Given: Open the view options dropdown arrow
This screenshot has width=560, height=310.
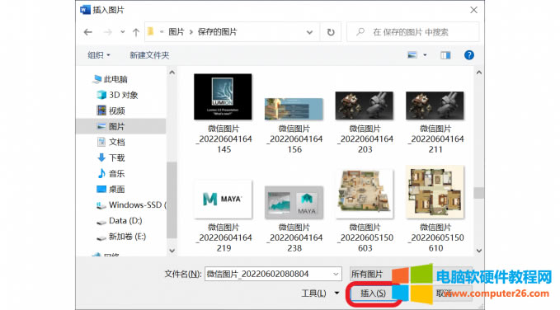Looking at the screenshot, I should tap(425, 55).
